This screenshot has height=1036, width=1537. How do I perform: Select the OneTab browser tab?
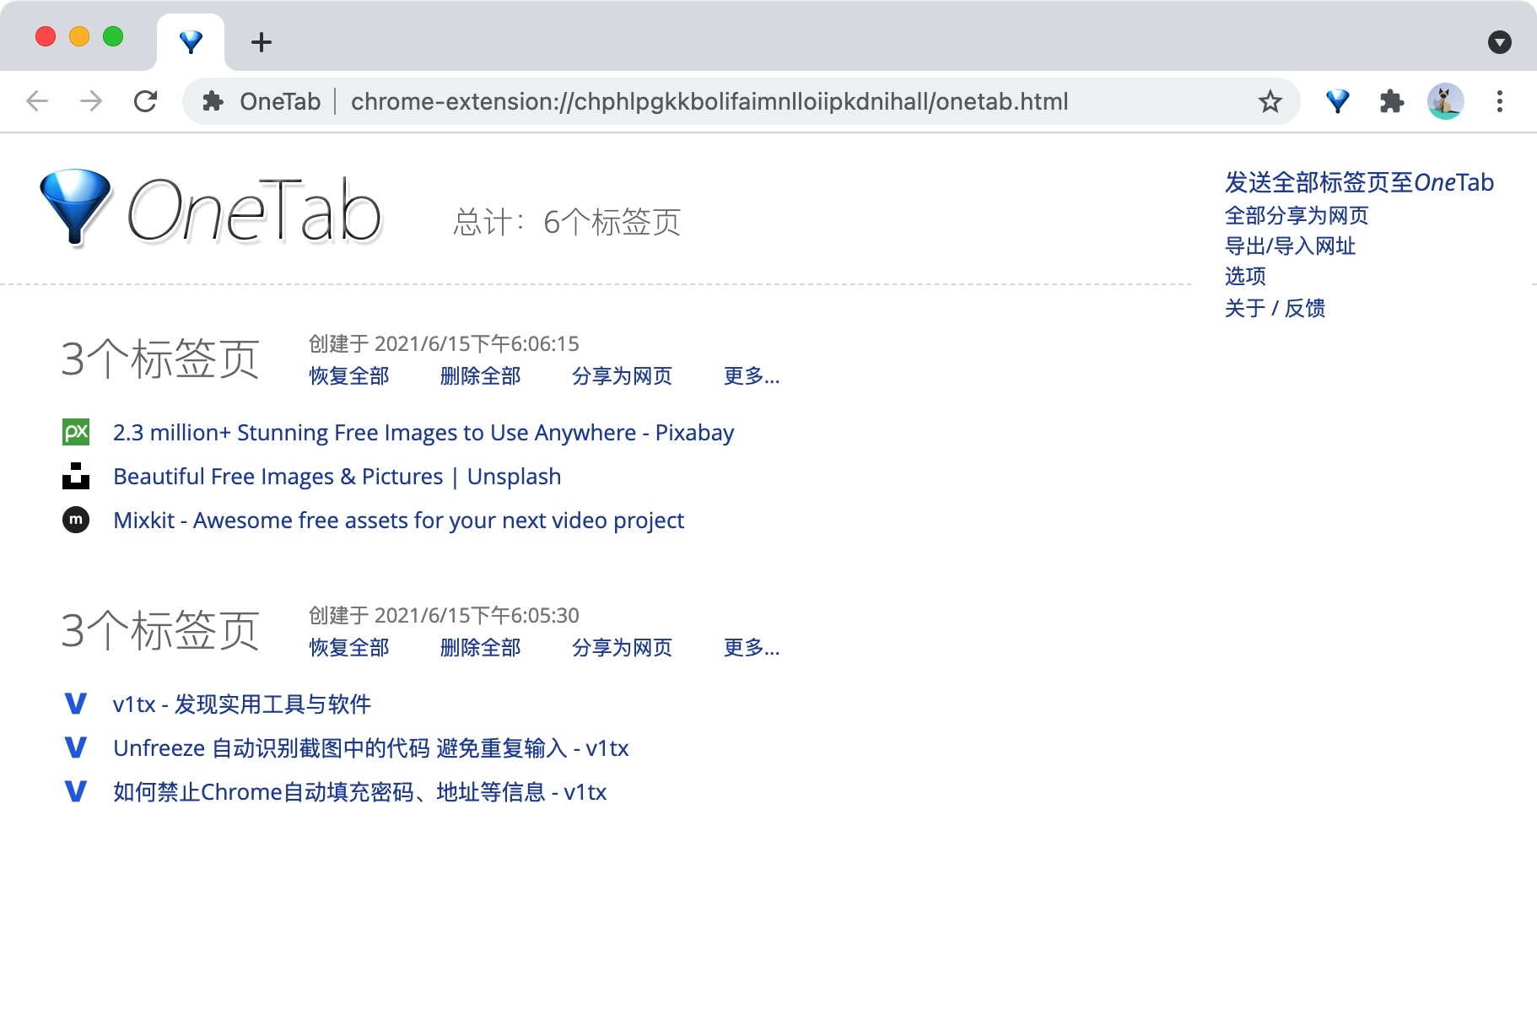point(191,42)
